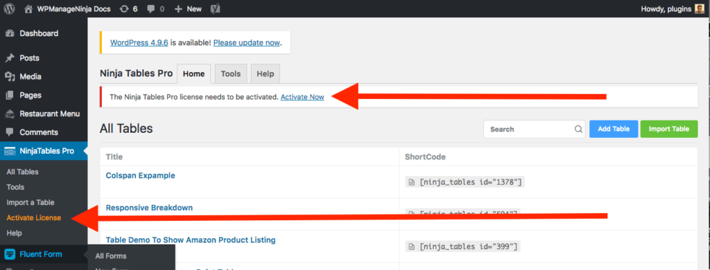Choose Import a Table submenu
Viewport: 710px width, 270px height.
click(x=31, y=203)
